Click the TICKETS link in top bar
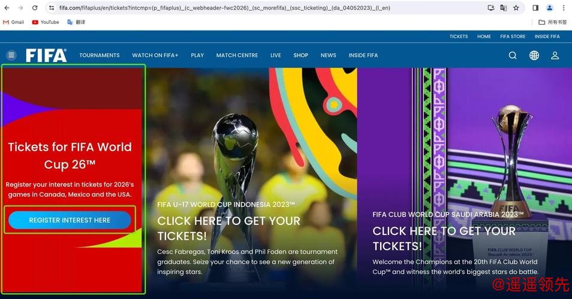572x299 pixels. click(459, 36)
